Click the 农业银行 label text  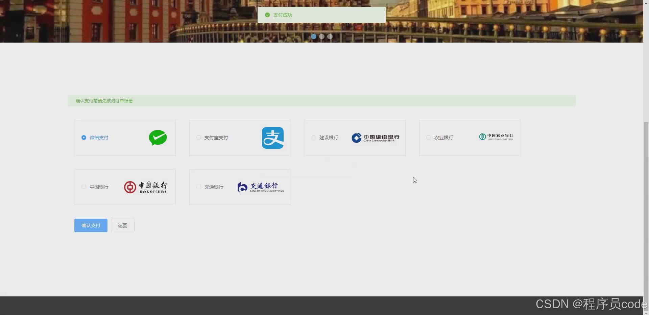tap(444, 138)
